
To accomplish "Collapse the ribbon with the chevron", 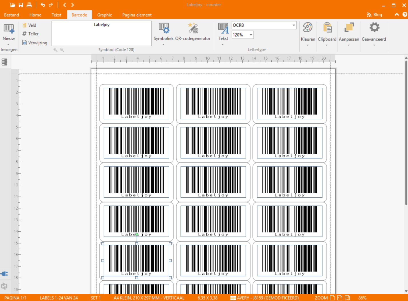I will pyautogui.click(x=397, y=15).
